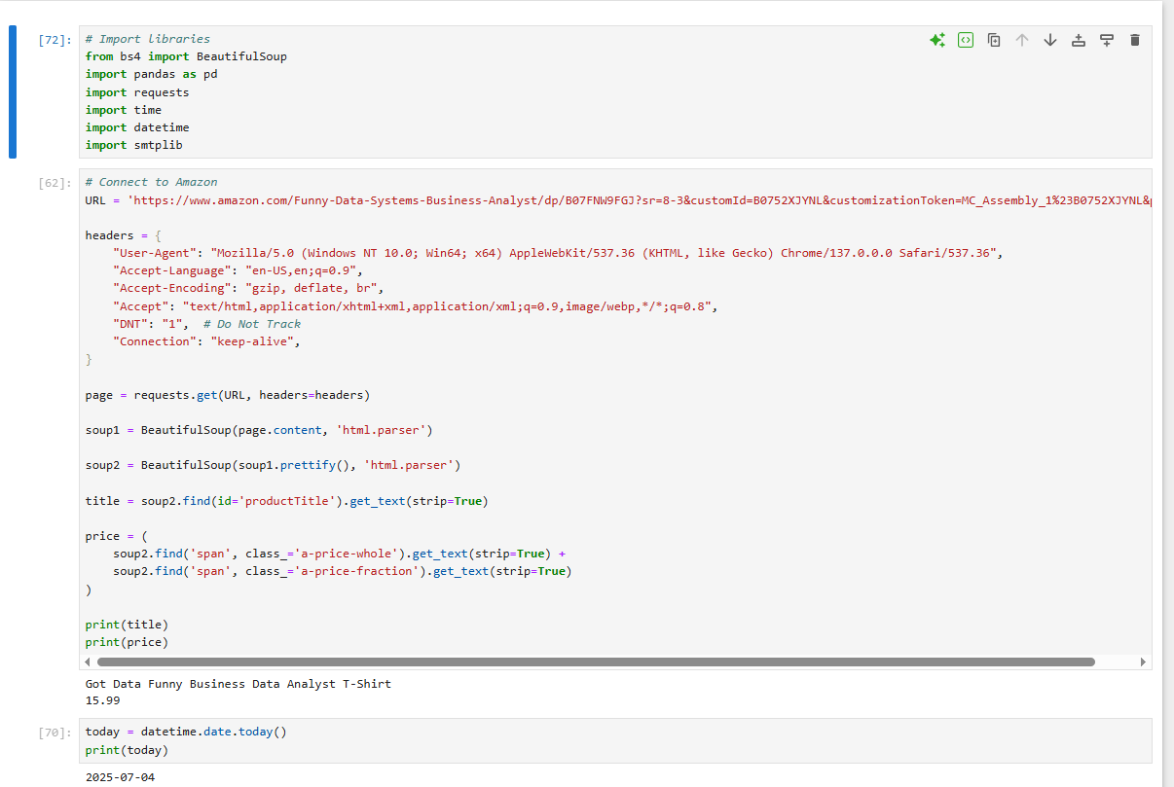This screenshot has width=1174, height=787.
Task: Insert a new cell above
Action: [x=1079, y=40]
